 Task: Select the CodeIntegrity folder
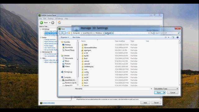click(x=89, y=67)
